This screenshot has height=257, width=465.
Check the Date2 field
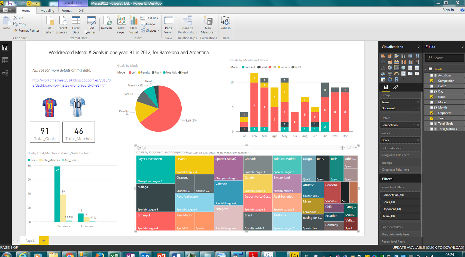[x=432, y=86]
